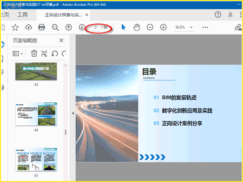The height and width of the screenshot is (182, 243).
Task: Click the CONTENTS subtitle text
Action: pos(149,78)
